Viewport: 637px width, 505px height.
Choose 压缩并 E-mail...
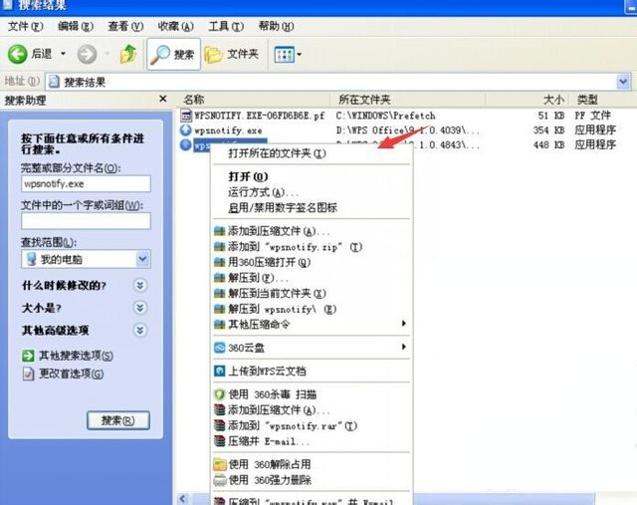pyautogui.click(x=312, y=441)
